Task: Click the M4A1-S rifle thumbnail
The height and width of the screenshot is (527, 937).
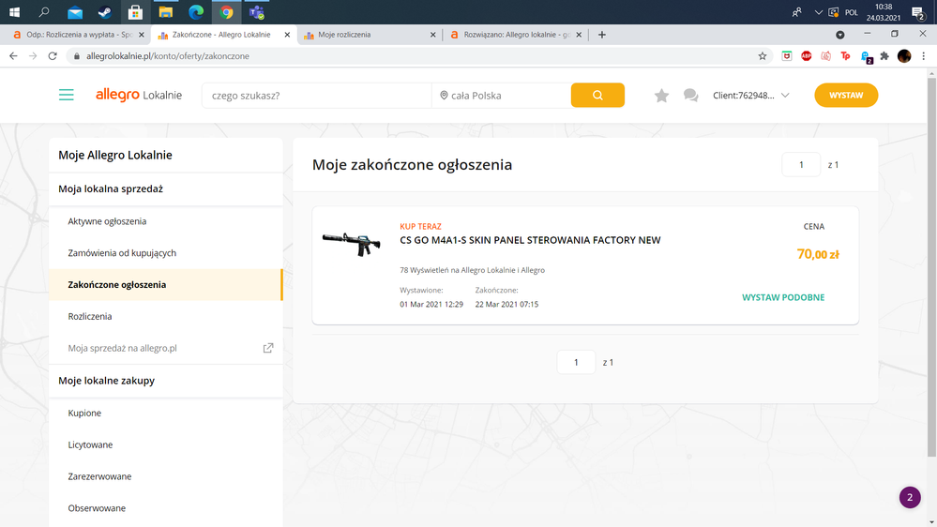Action: tap(352, 244)
